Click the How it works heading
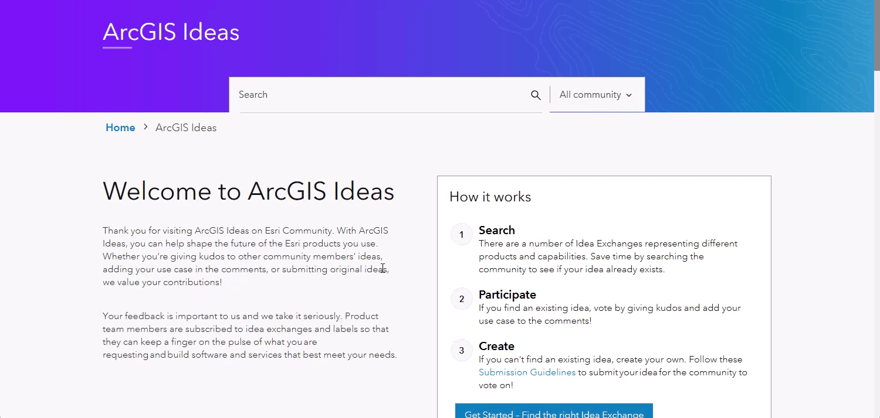Image resolution: width=880 pixels, height=418 pixels. (490, 197)
